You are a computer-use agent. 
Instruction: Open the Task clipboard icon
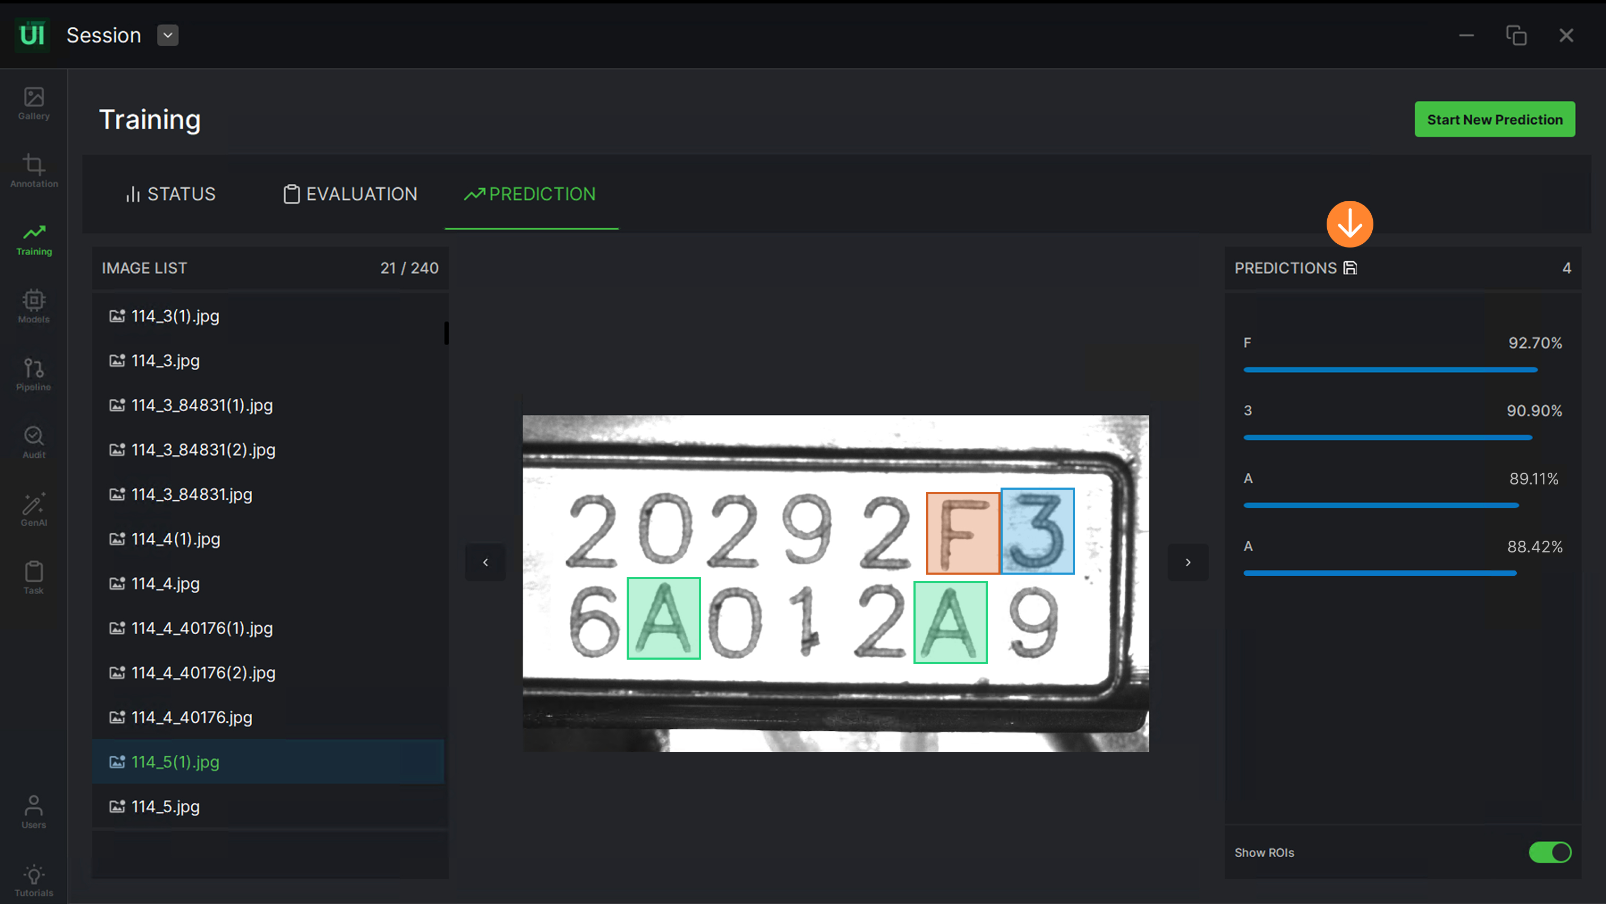[x=33, y=577]
